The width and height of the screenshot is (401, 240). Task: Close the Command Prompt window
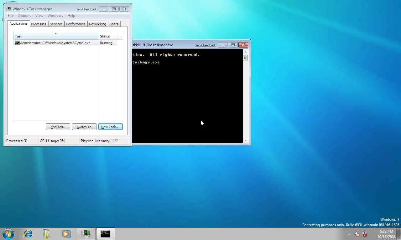243,45
